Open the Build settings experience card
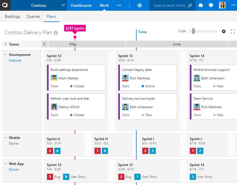Screen dimensions: 237x185 (76, 78)
